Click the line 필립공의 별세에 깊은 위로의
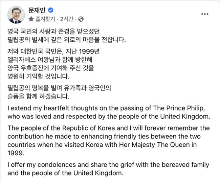This screenshot has width=220, height=182. click(x=67, y=40)
